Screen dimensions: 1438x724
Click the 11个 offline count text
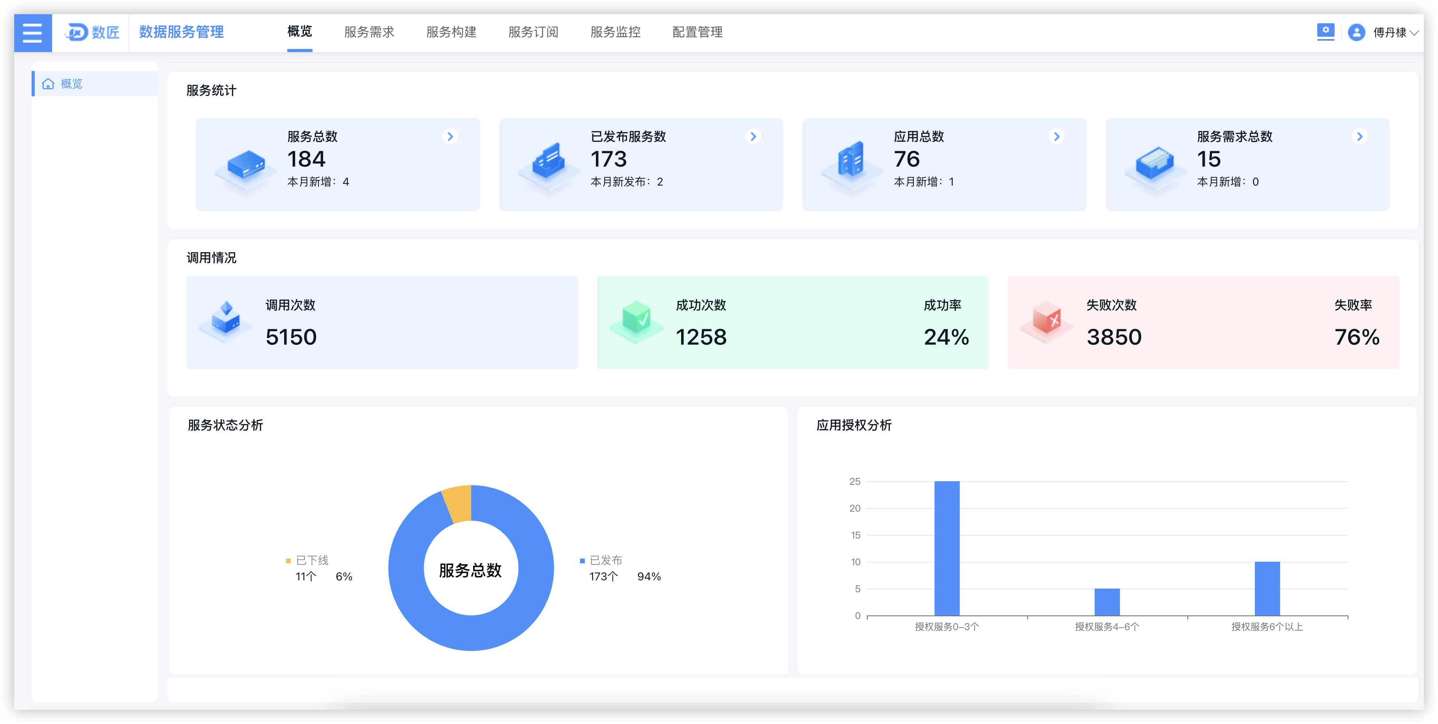(x=306, y=576)
